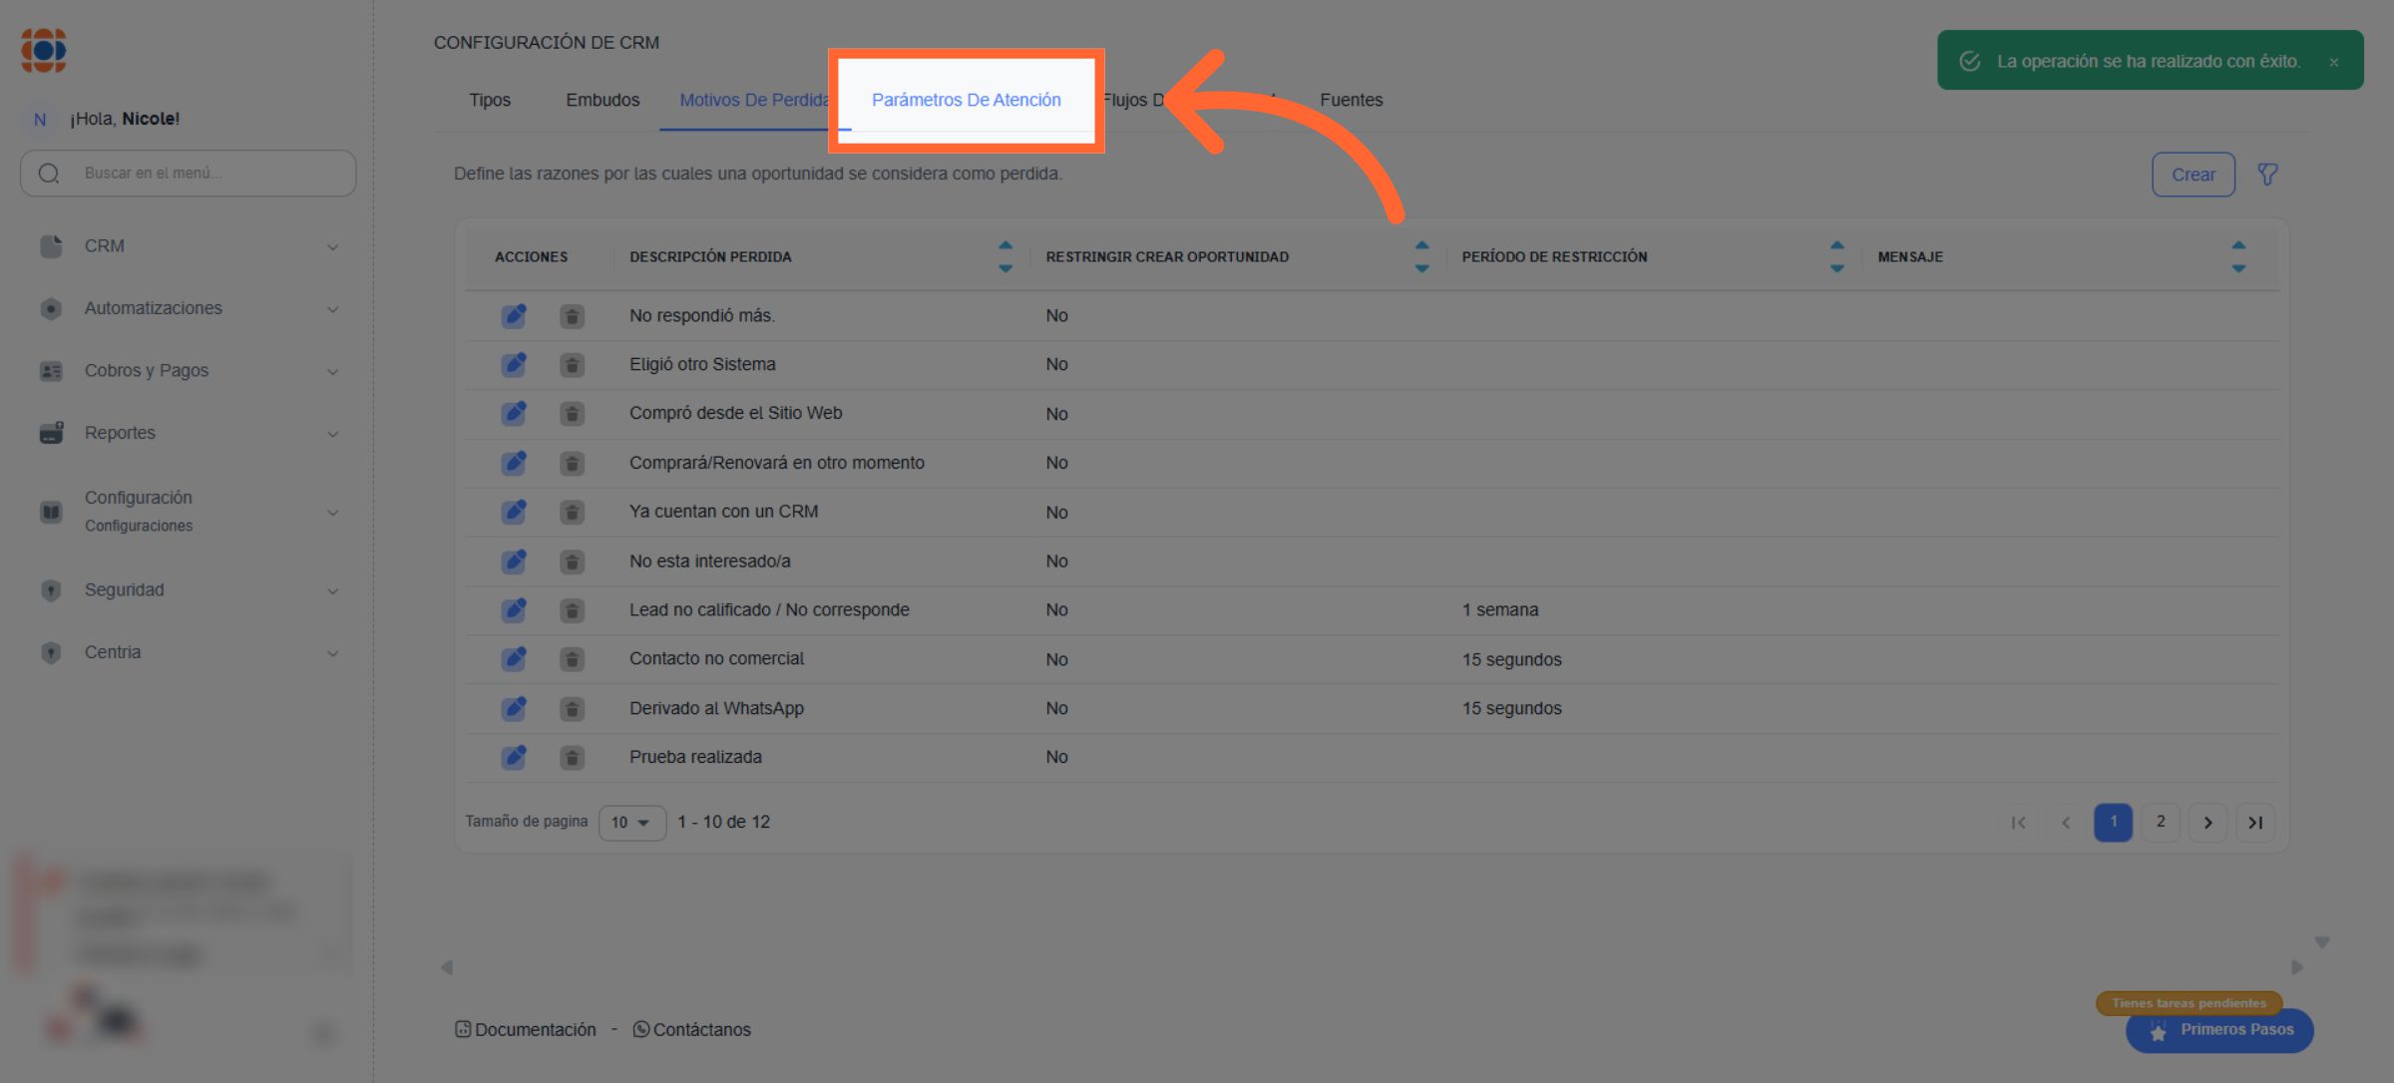Expand the CRM sidebar menu
This screenshot has height=1083, width=2394.
(x=188, y=246)
